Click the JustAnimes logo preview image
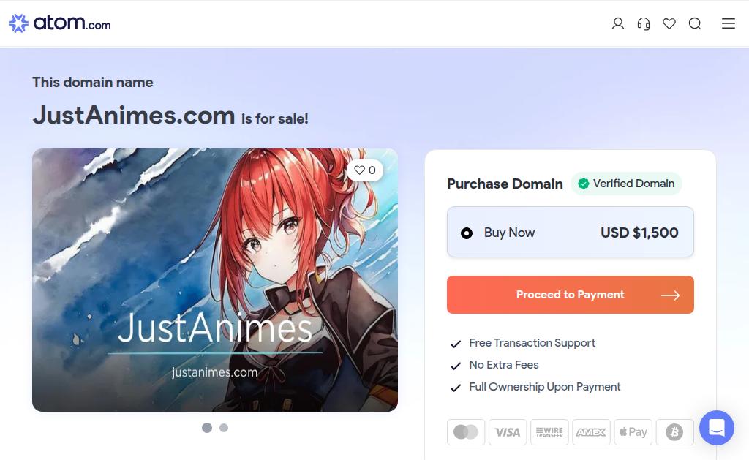The image size is (749, 460). pos(215,280)
